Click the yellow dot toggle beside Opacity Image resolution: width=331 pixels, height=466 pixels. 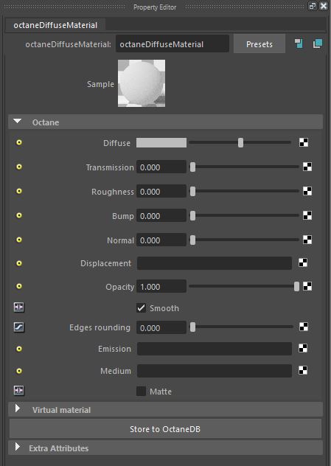[19, 286]
